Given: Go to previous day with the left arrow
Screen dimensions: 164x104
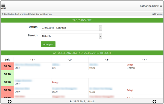Looking at the screenshot, I should (x=10, y=102).
